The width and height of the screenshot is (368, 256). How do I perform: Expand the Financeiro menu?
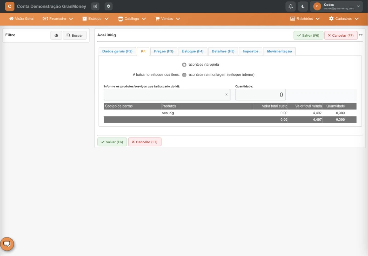[58, 19]
